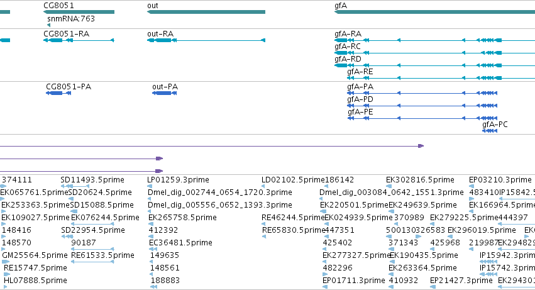Select EST EP21427.3prime
The image size is (535, 290).
click(x=461, y=281)
